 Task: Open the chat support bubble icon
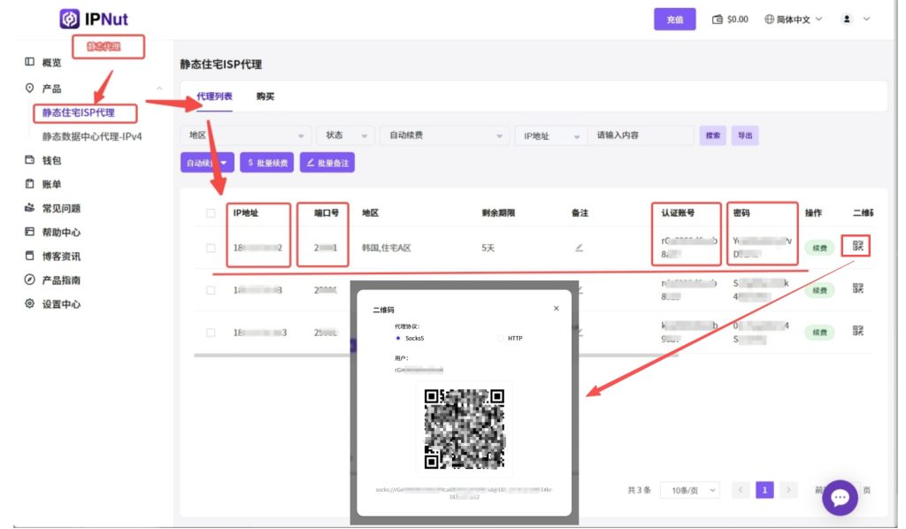[x=840, y=498]
